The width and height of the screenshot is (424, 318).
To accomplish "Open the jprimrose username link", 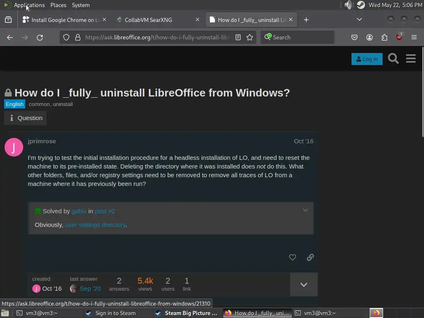I will (x=42, y=141).
